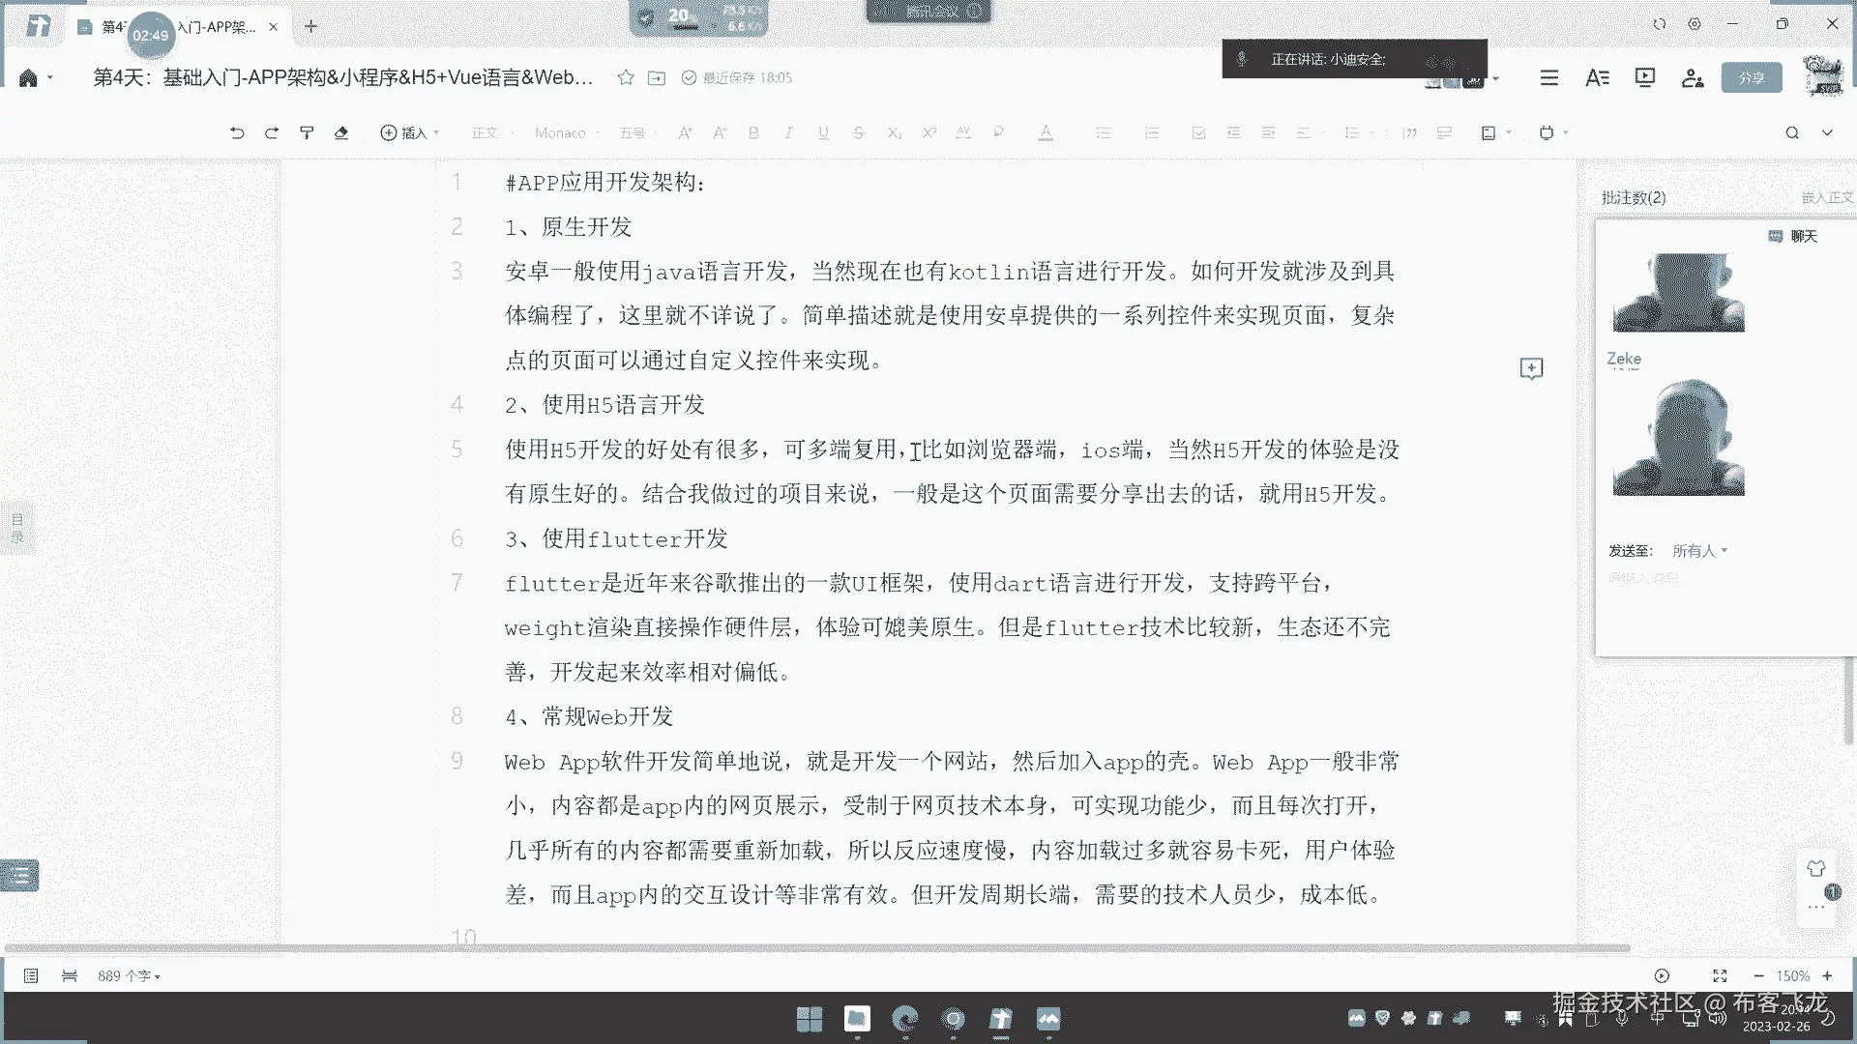Screen dimensions: 1857x1044
Task: Click the 分享 share button
Action: click(x=1751, y=77)
